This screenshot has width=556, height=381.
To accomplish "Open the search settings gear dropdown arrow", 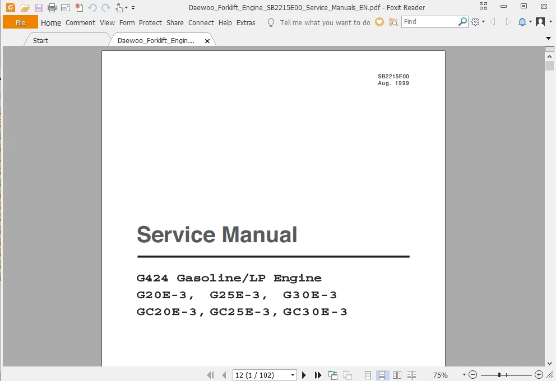I will (x=483, y=22).
